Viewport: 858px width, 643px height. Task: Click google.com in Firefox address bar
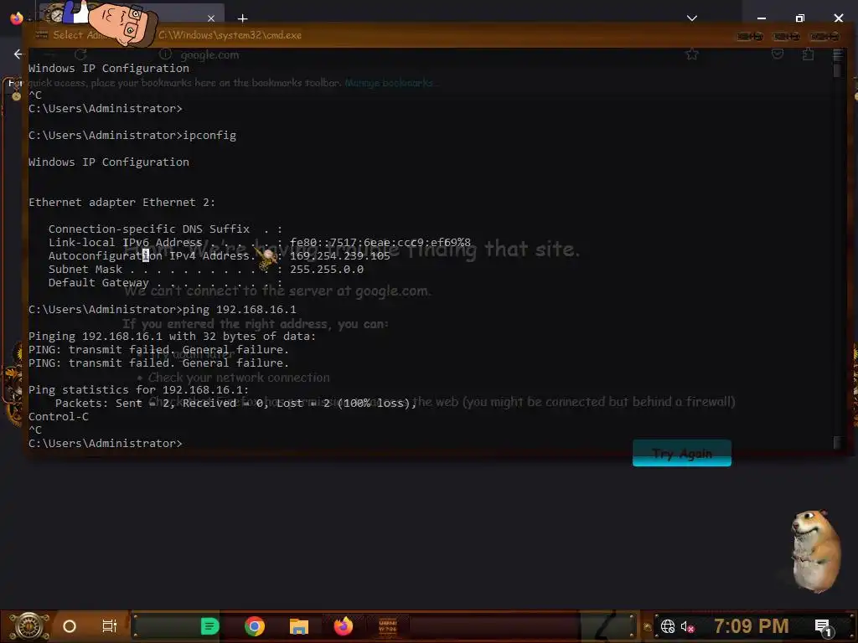coord(209,54)
